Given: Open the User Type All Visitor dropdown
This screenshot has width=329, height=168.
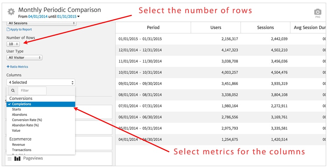Looking at the screenshot, I should [24, 58].
